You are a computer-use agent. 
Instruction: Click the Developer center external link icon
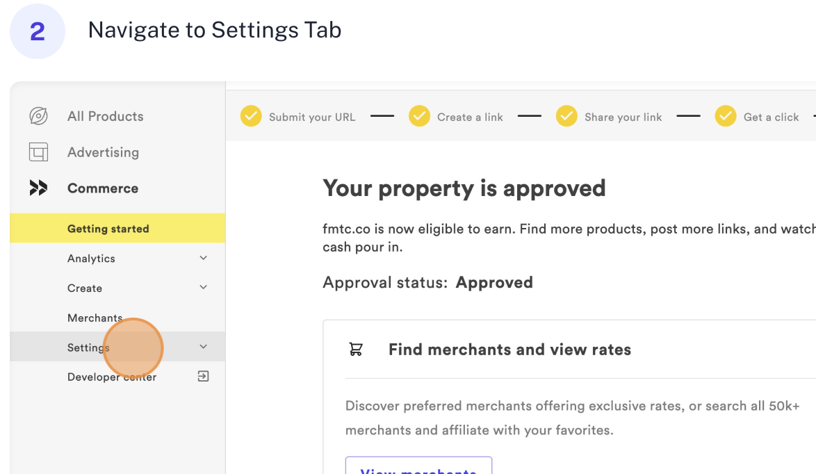point(203,377)
